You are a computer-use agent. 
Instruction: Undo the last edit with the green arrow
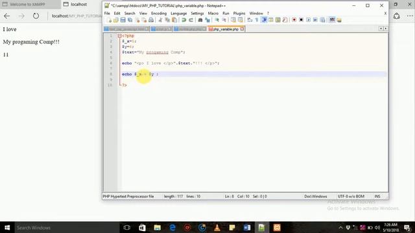pos(184,20)
